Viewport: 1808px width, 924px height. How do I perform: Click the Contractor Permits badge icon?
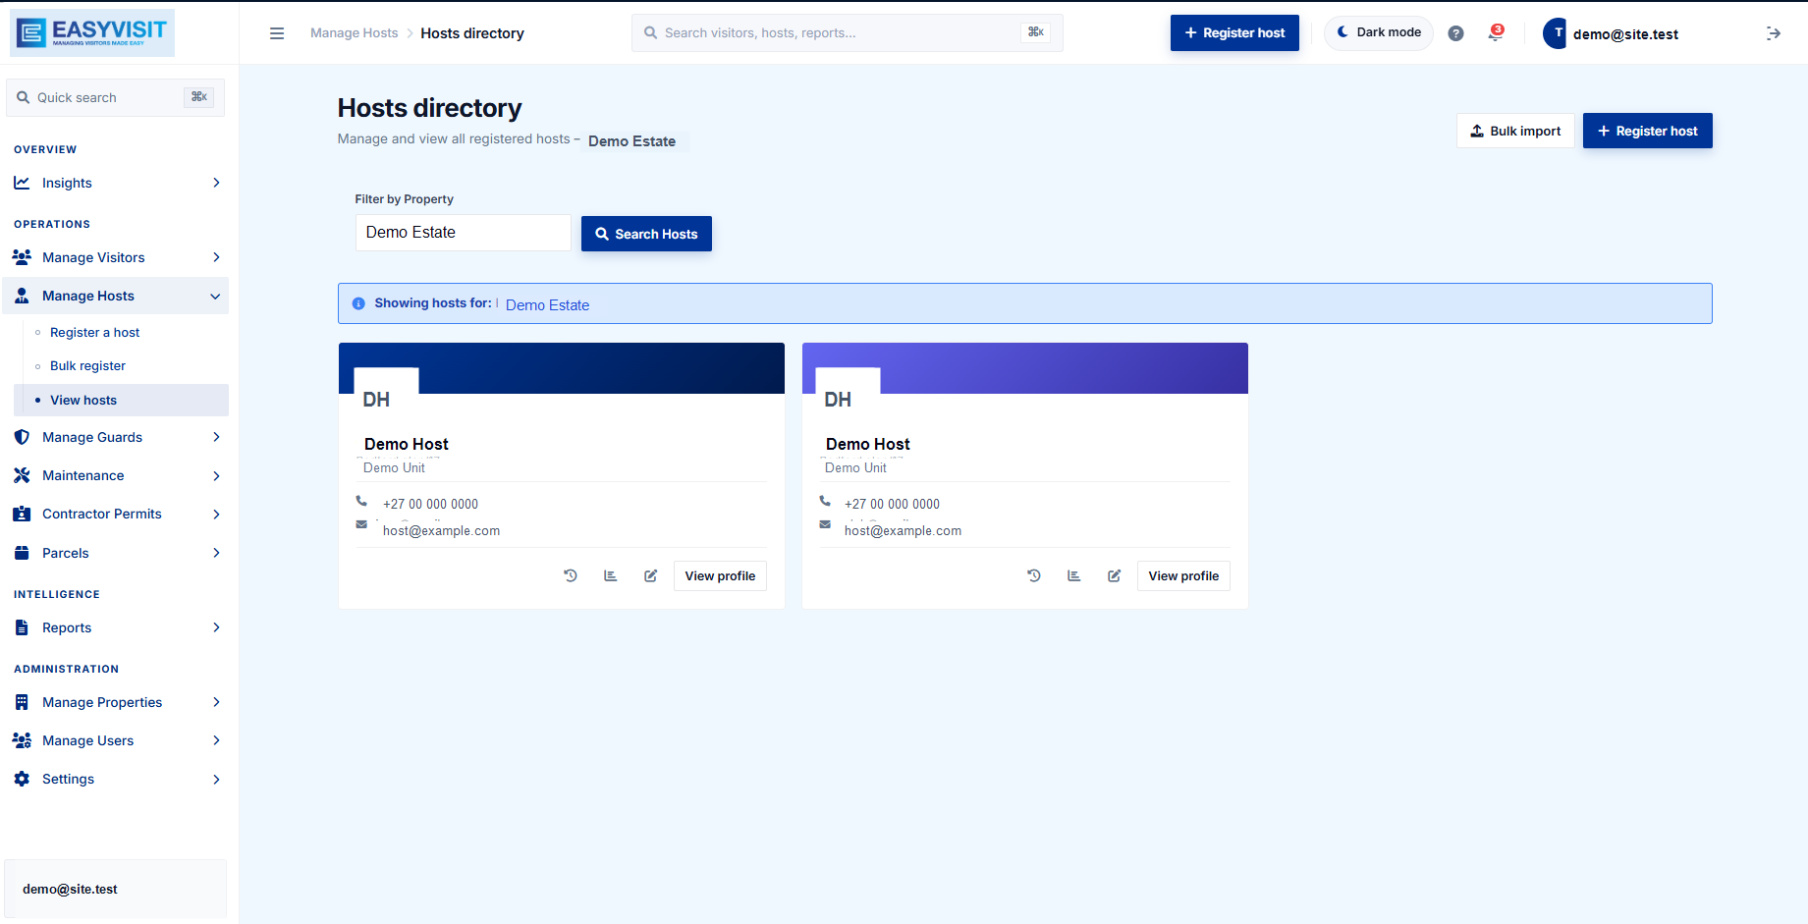click(22, 514)
